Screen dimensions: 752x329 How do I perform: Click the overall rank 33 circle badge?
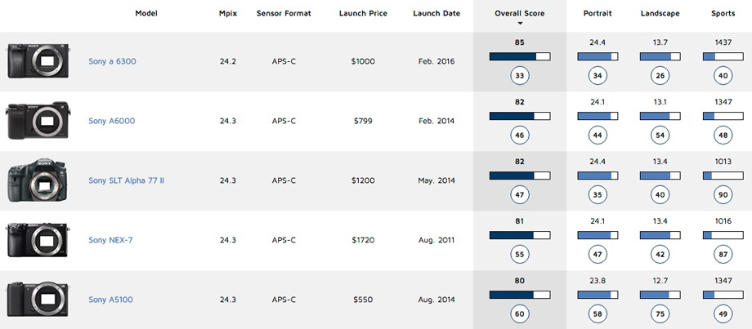[519, 75]
